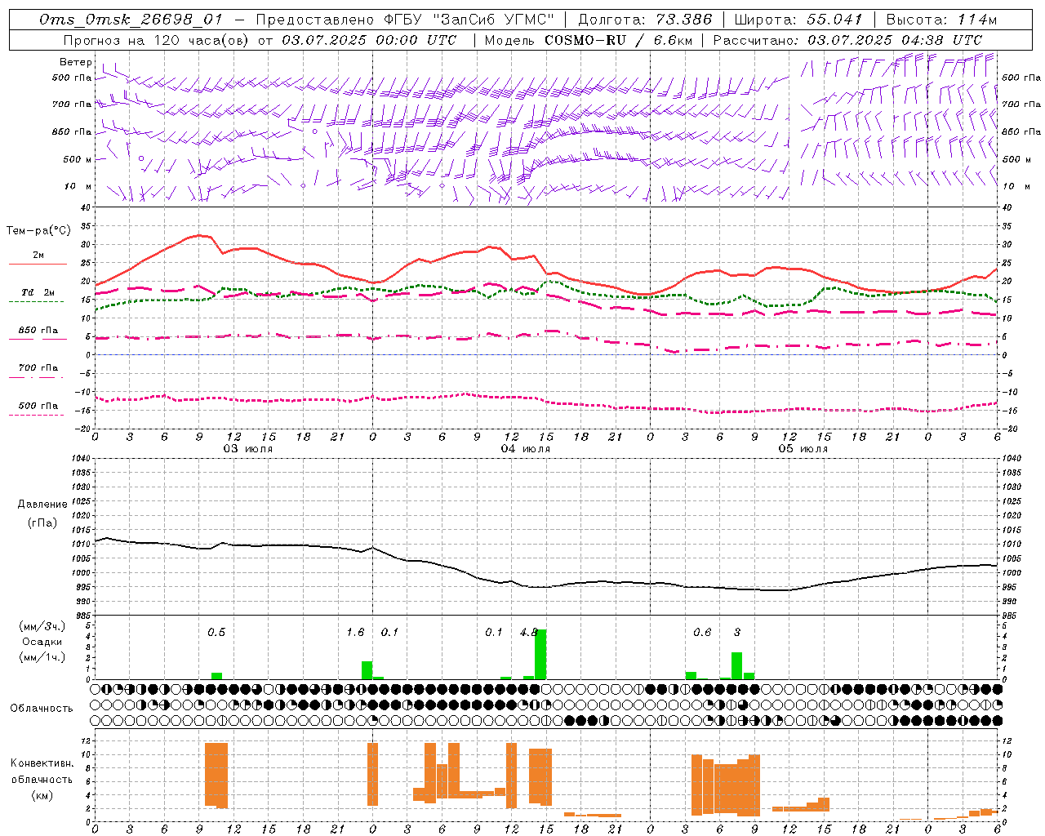Image resolution: width=1045 pixels, height=836 pixels.
Task: Click the 03 июля date label
Action: pos(248,449)
